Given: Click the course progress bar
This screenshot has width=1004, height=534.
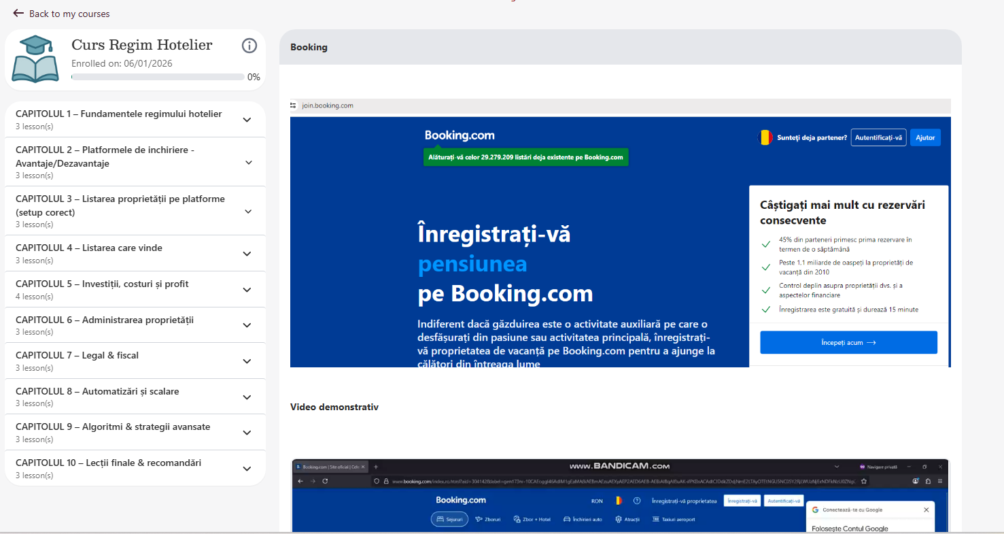Looking at the screenshot, I should (x=158, y=77).
